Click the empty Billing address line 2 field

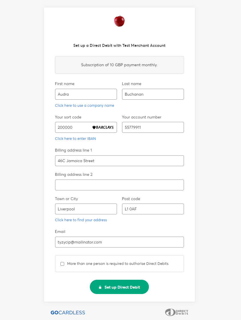[119, 185]
